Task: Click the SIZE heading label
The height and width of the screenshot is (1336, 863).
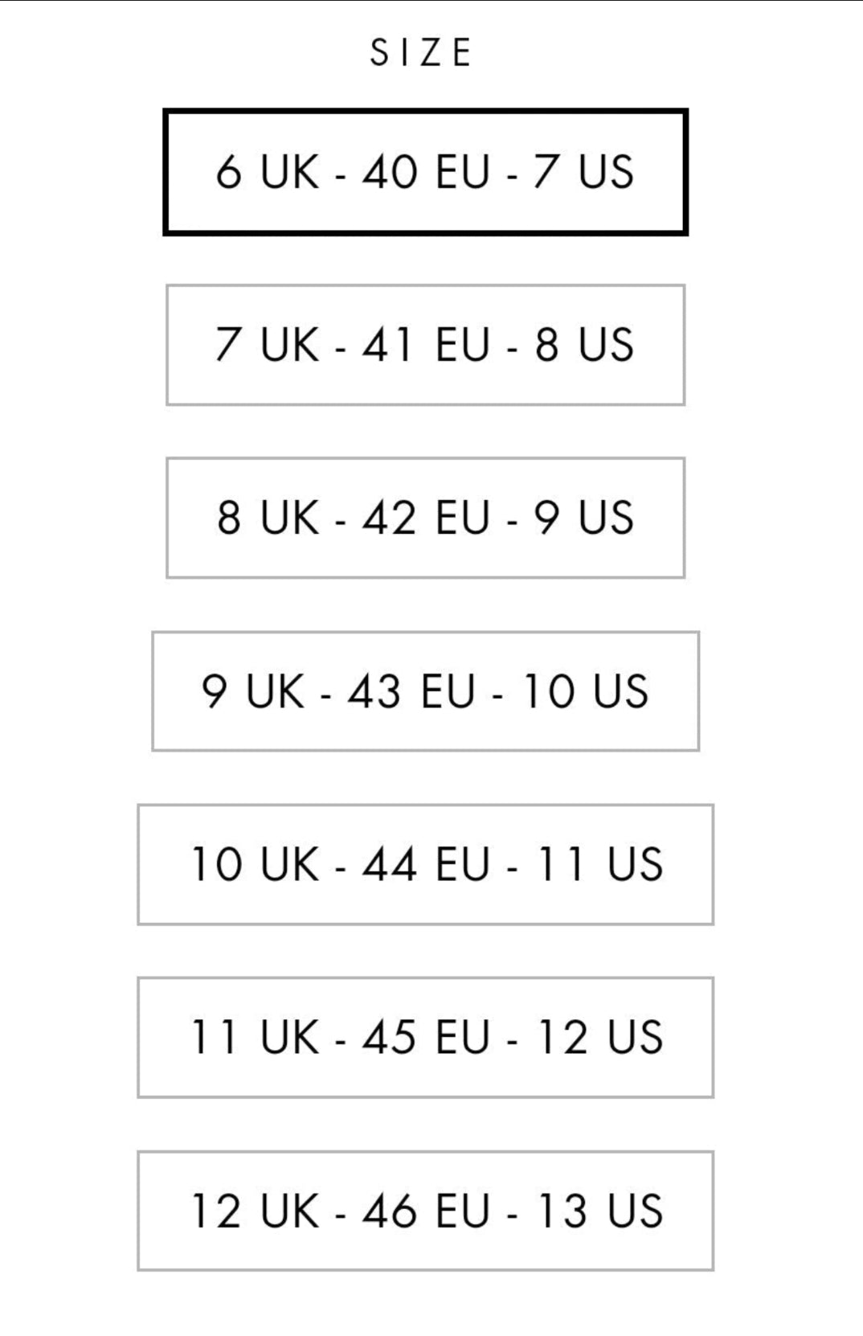Action: click(x=422, y=53)
